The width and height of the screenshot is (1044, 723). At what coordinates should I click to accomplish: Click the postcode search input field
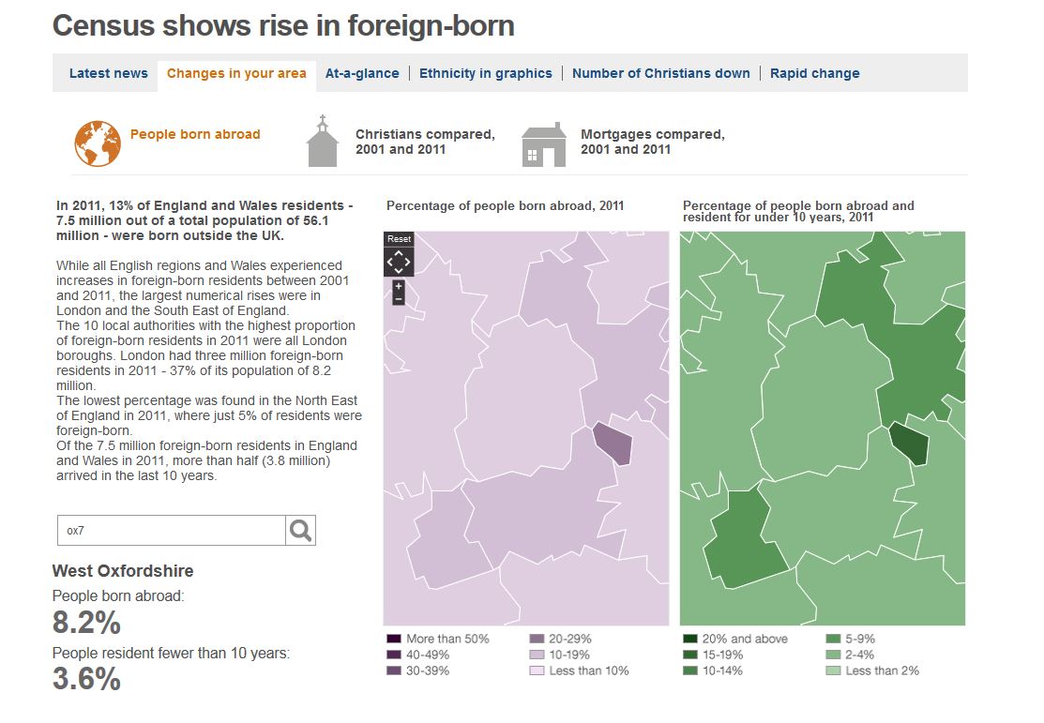(x=172, y=531)
